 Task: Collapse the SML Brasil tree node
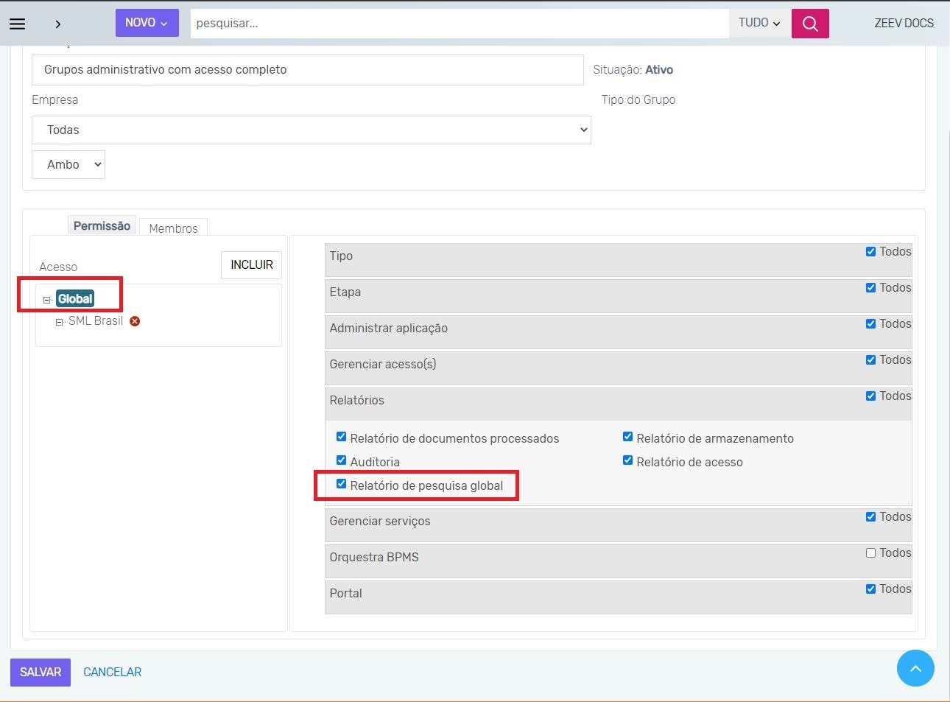point(60,322)
